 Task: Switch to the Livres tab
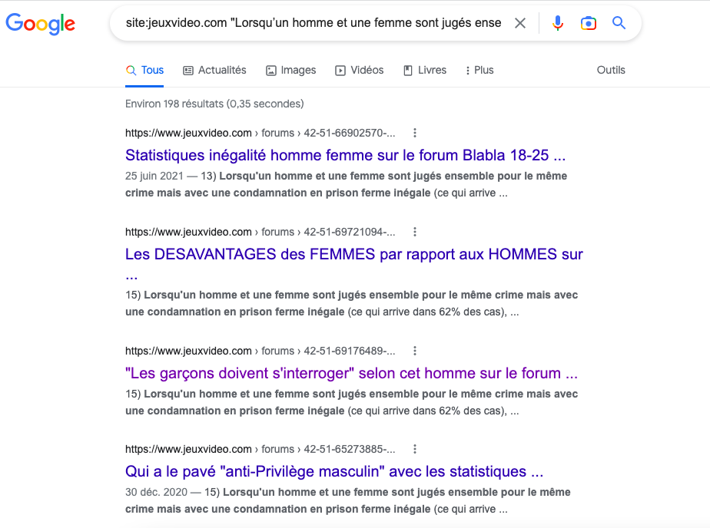425,70
